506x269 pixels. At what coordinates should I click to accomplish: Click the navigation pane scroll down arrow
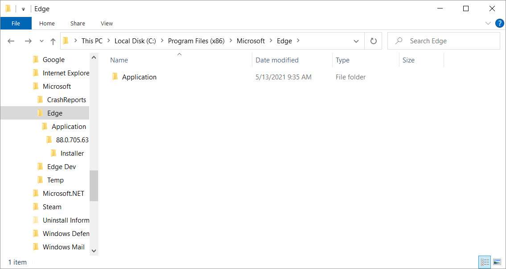click(94, 251)
